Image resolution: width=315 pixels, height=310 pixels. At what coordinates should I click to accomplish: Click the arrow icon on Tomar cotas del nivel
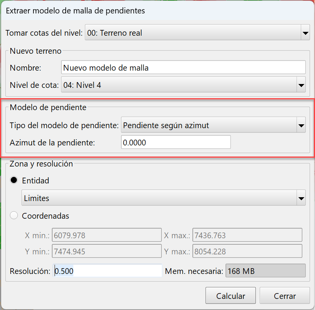tap(305, 33)
